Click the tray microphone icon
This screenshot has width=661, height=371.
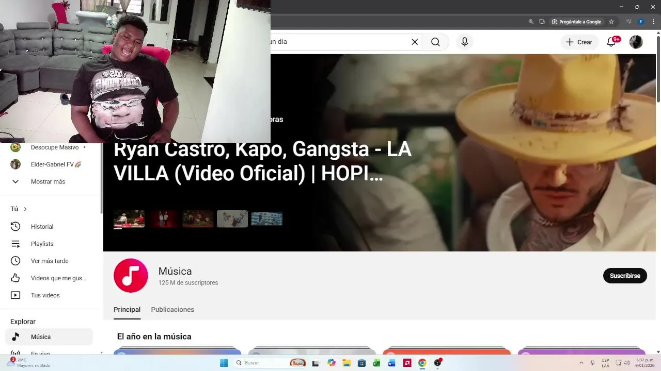point(592,363)
